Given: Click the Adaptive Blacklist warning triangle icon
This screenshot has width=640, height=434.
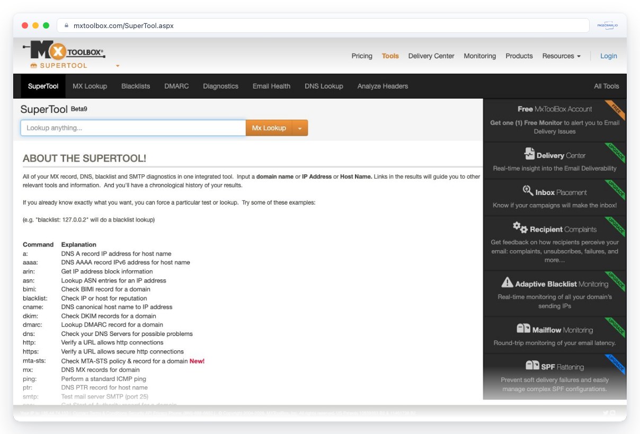Looking at the screenshot, I should point(507,282).
